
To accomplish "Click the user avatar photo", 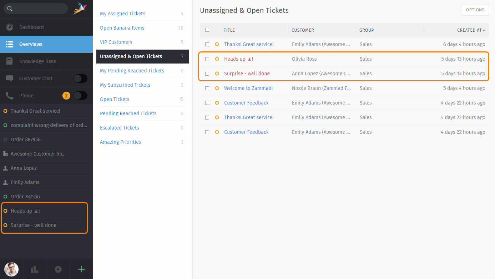I will pyautogui.click(x=11, y=269).
